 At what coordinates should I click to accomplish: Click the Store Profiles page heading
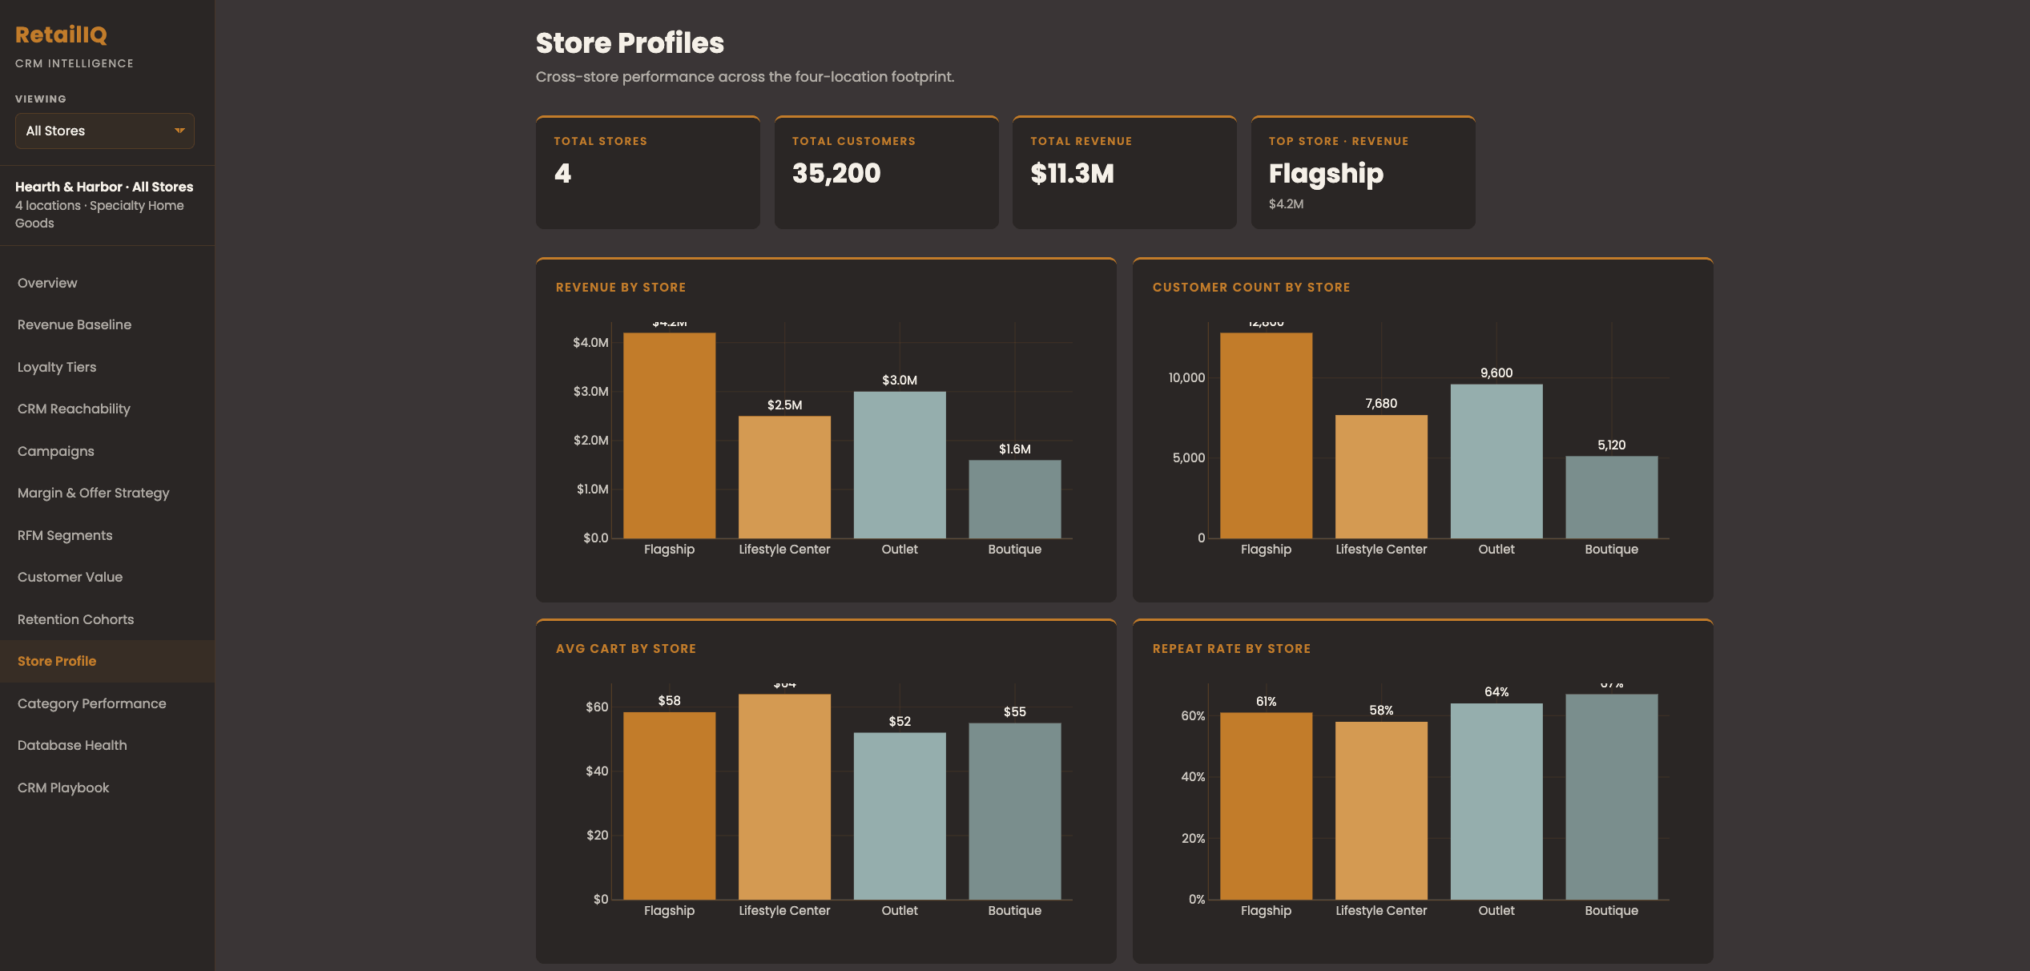[x=630, y=42]
